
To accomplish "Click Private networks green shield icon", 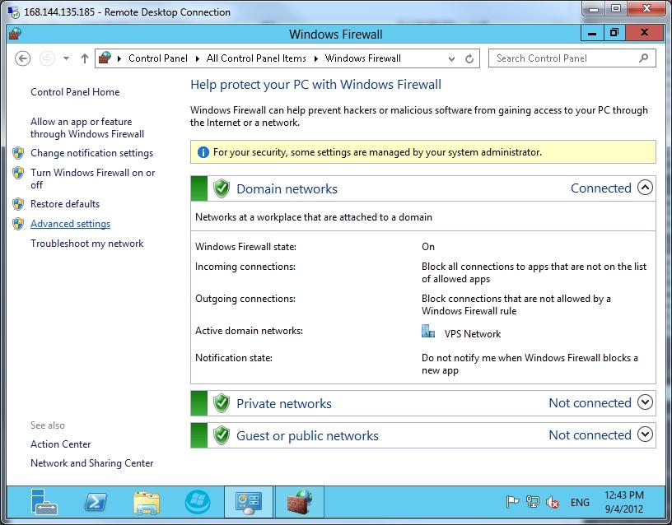I will (222, 403).
